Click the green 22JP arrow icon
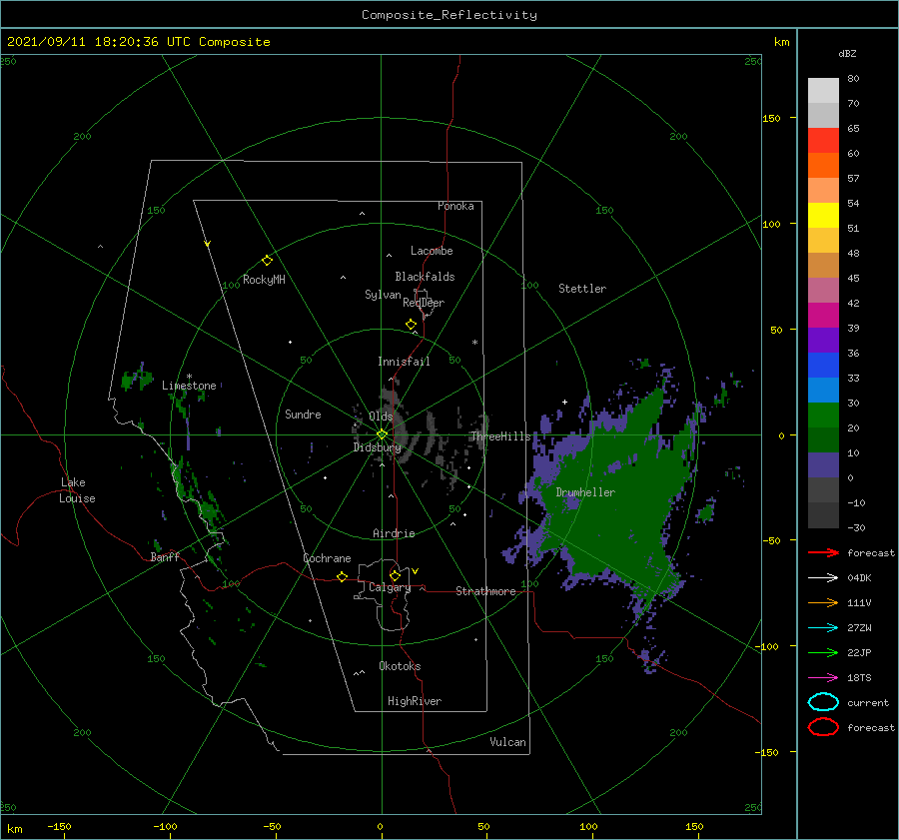Image resolution: width=899 pixels, height=840 pixels. (x=823, y=652)
